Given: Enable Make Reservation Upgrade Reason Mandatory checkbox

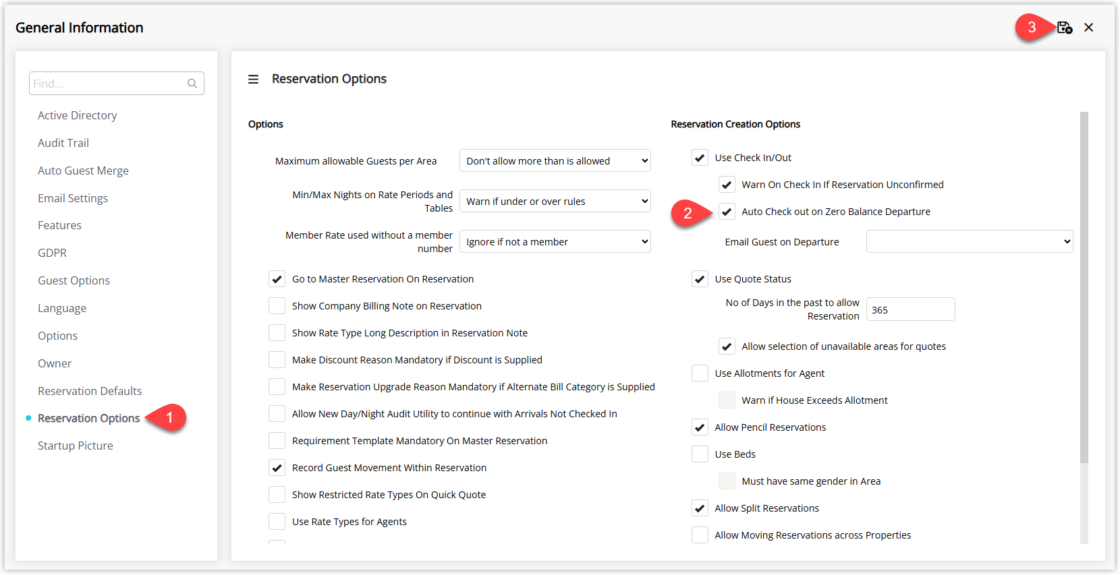Looking at the screenshot, I should pos(277,387).
